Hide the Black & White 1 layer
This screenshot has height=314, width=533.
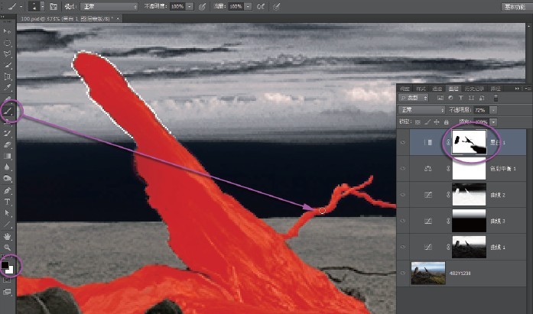[403, 142]
